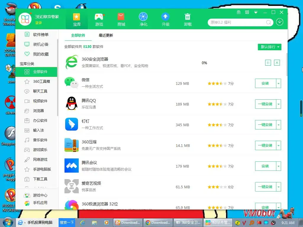Click 一键安装 for 爱奇艺视频
This screenshot has height=227, width=303.
point(265,187)
